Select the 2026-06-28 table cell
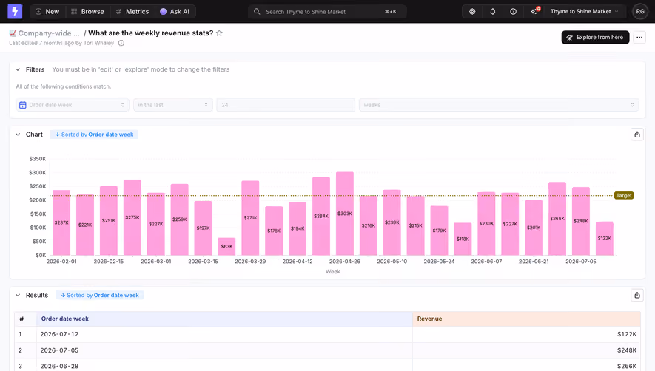655x371 pixels. click(x=224, y=366)
